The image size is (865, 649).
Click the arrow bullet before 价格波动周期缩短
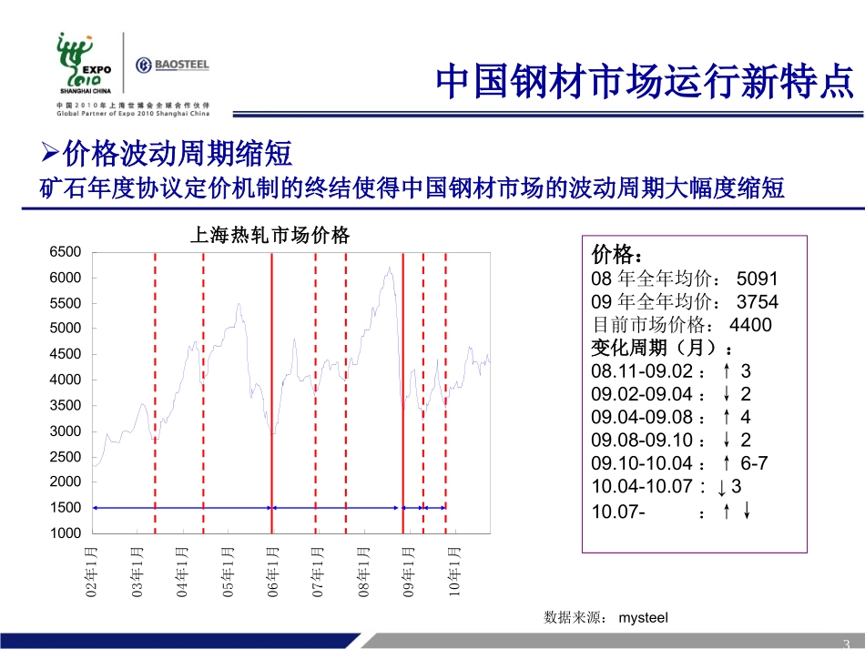click(50, 153)
